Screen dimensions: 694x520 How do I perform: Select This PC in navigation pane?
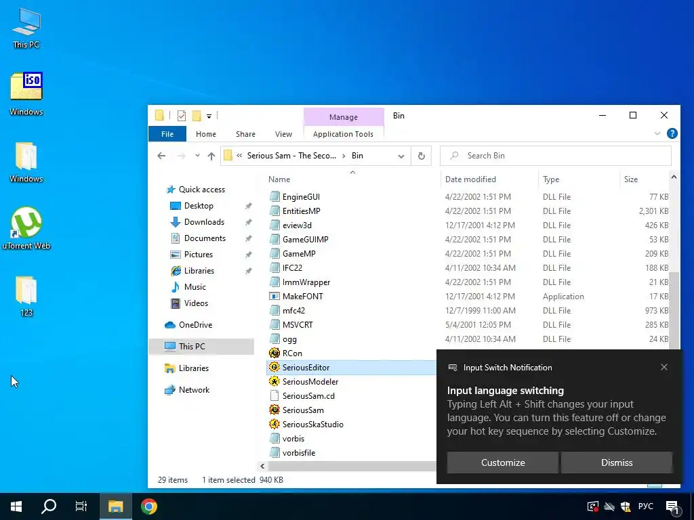(x=201, y=347)
